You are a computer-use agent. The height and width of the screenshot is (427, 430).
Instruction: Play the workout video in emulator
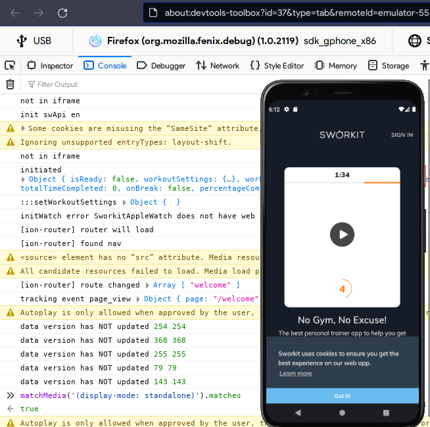(x=342, y=235)
